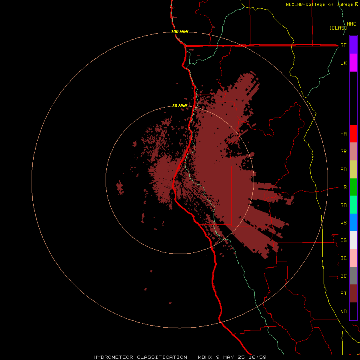Click the HYDROMETEOR CLASSIFICATION title text
Screen dimensions: 360x360
[140, 357]
